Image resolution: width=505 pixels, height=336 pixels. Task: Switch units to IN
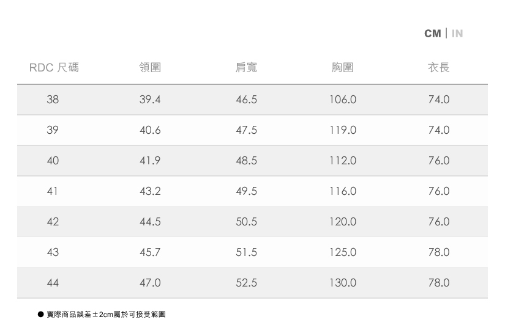click(457, 34)
